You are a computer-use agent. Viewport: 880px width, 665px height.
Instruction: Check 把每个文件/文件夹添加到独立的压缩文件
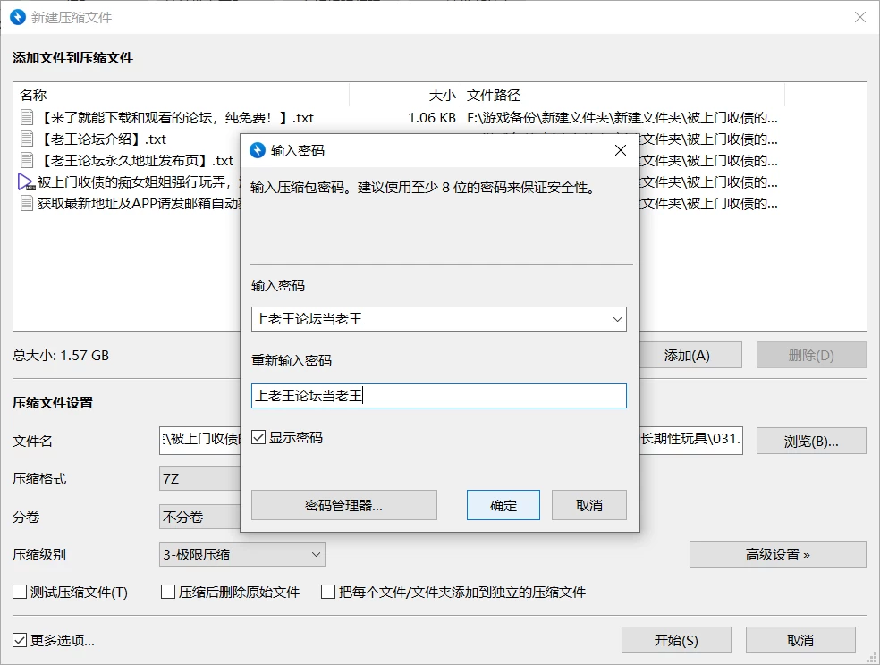point(327,592)
